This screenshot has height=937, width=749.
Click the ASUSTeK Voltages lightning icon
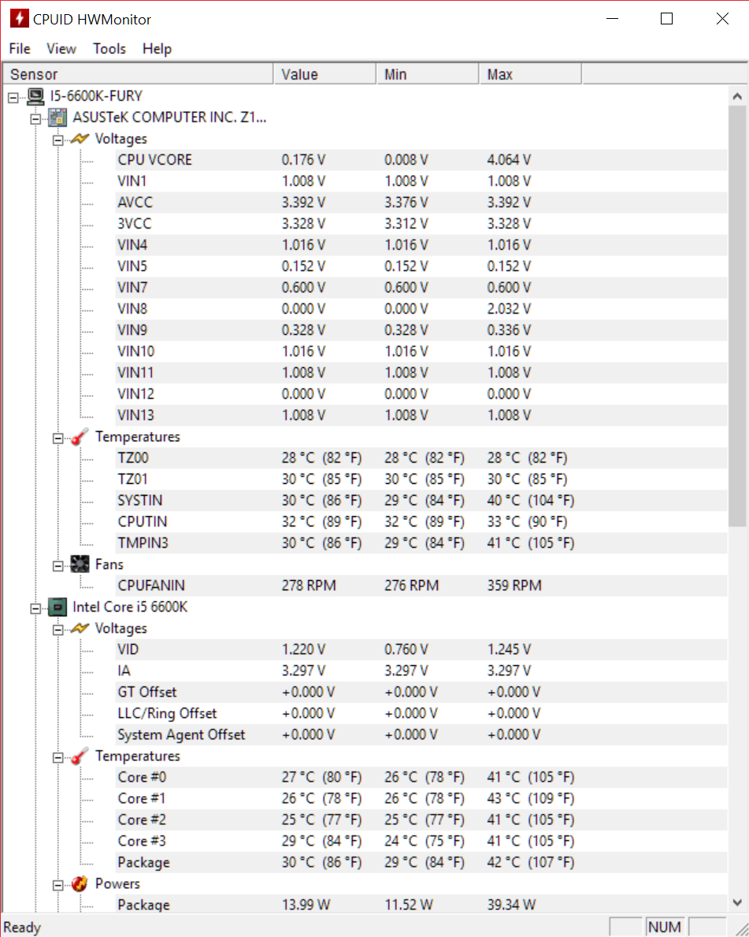click(80, 139)
